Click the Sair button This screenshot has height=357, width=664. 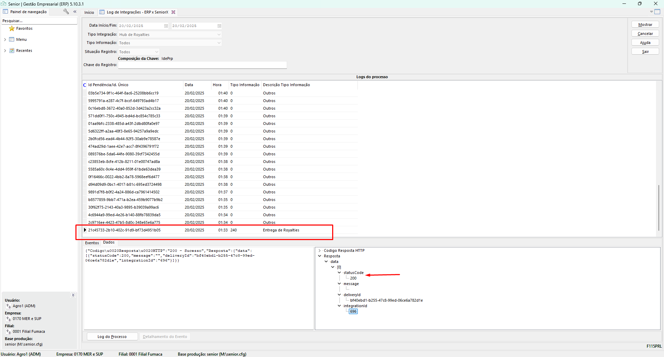pyautogui.click(x=645, y=52)
